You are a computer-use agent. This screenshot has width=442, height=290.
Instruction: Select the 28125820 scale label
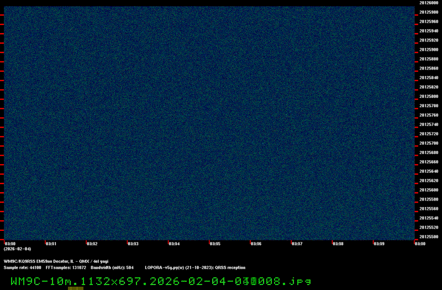pyautogui.click(x=429, y=87)
